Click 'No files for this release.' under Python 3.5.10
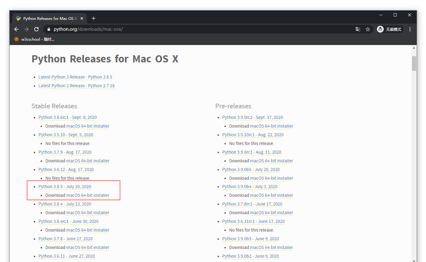 pyautogui.click(x=68, y=143)
